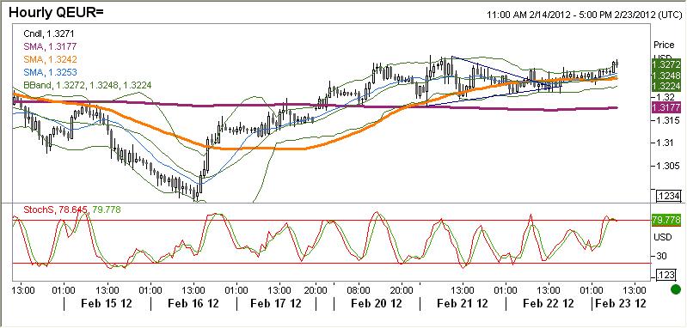Click the 1.3224 lower band price tag
This screenshot has width=687, height=328.
tap(666, 86)
